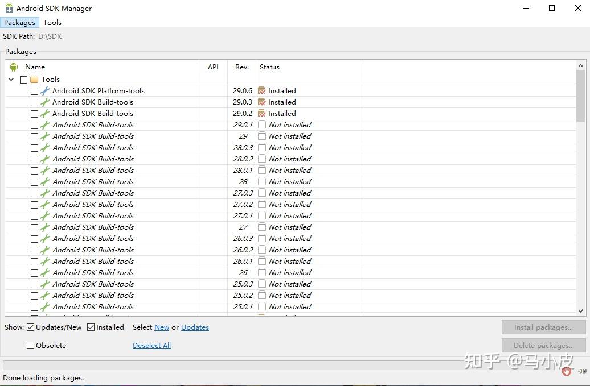Click wrench icon of Build-tools 29.0.2

pyautogui.click(x=45, y=113)
